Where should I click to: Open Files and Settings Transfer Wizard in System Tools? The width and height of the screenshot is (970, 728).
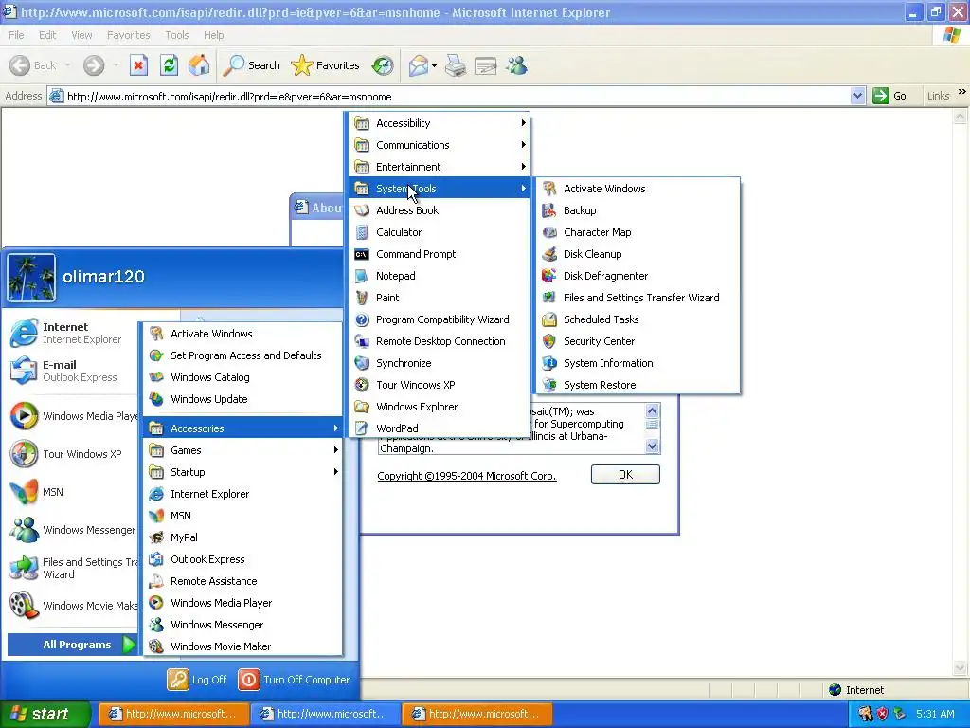[x=638, y=298]
